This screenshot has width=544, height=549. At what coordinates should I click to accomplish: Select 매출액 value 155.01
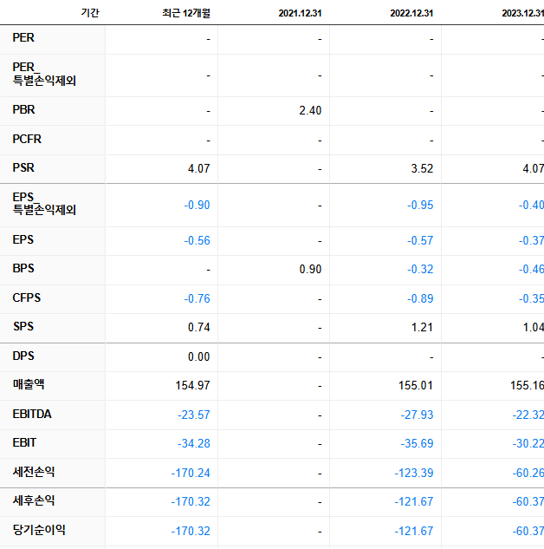click(416, 386)
